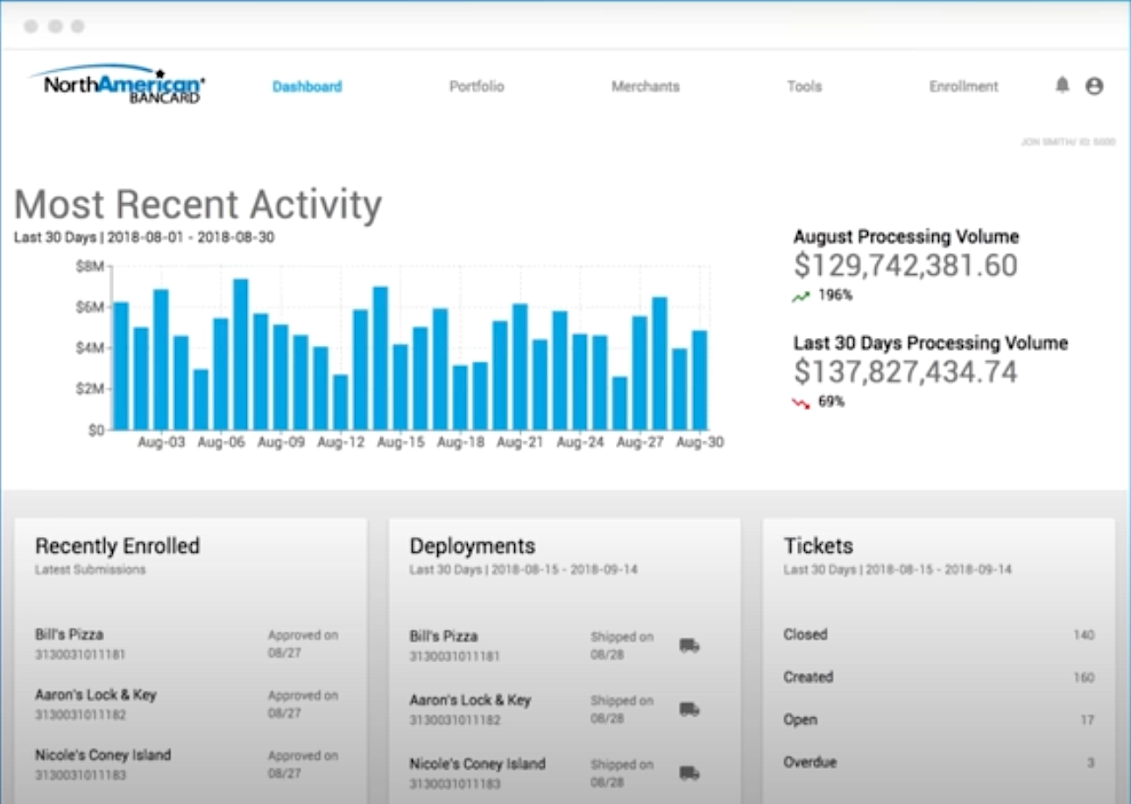Click the Tickets card heading
1131x804 pixels.
[818, 546]
